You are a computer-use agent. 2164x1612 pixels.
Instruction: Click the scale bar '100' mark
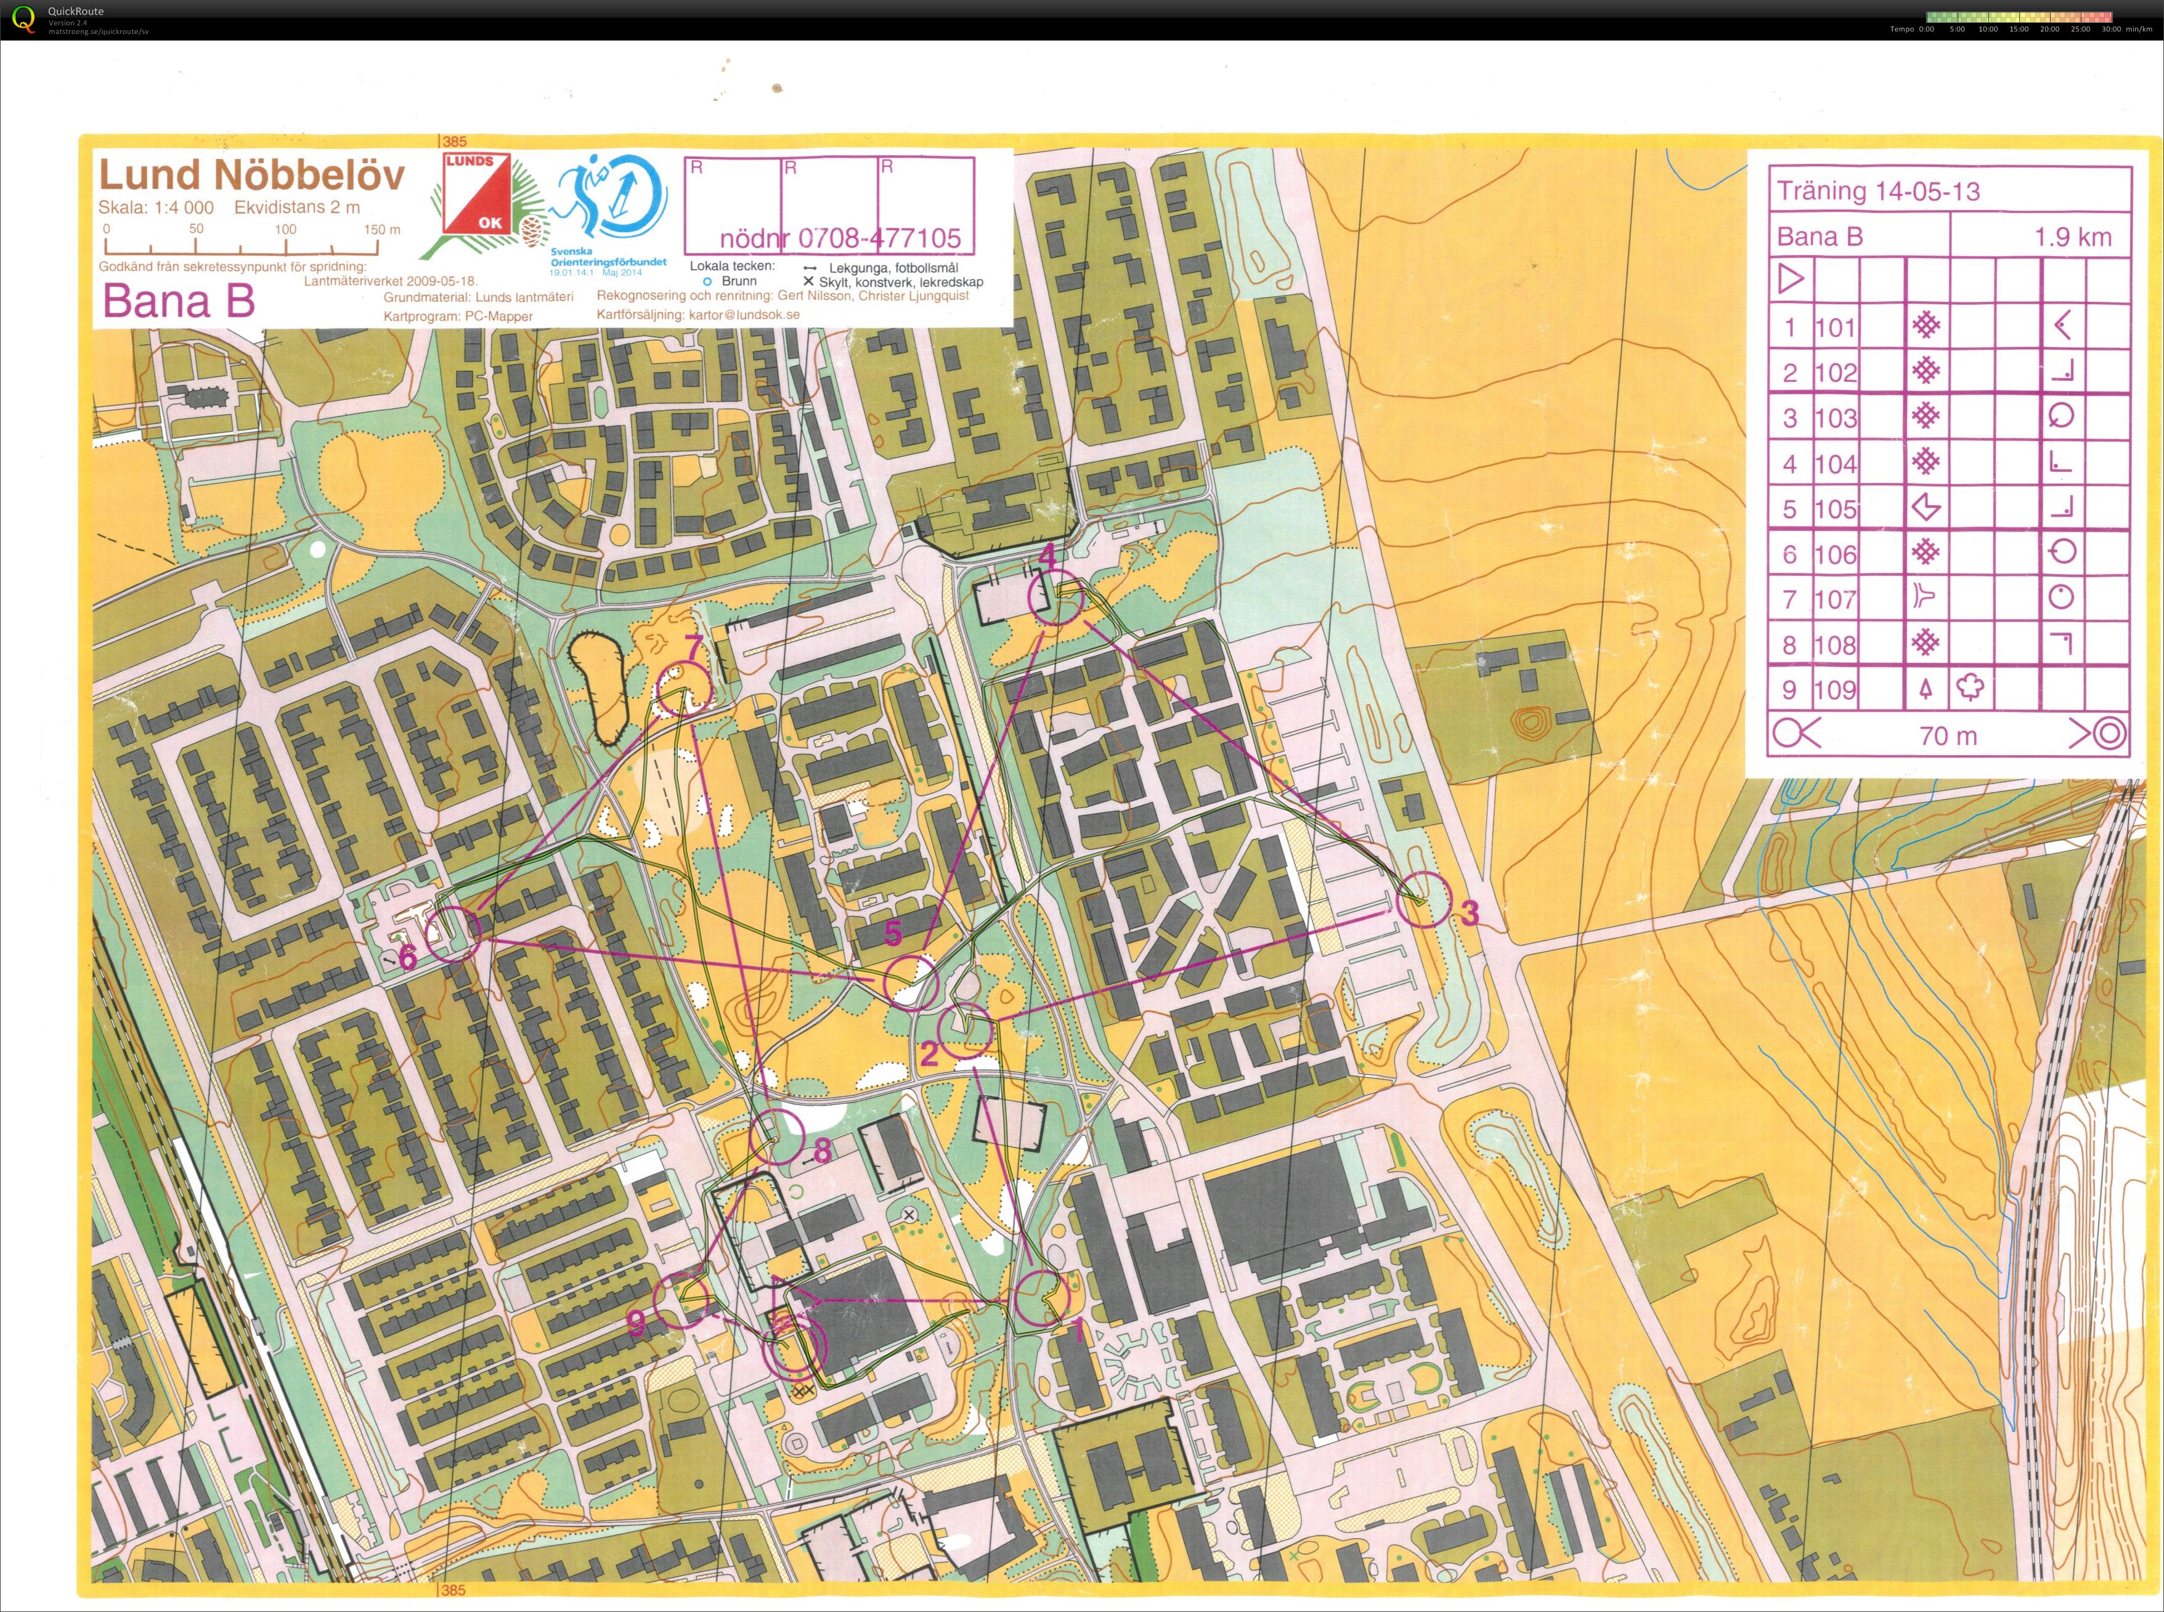pyautogui.click(x=285, y=229)
